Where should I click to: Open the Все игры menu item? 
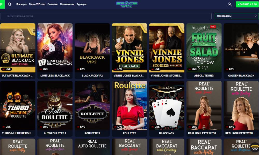click(x=21, y=4)
